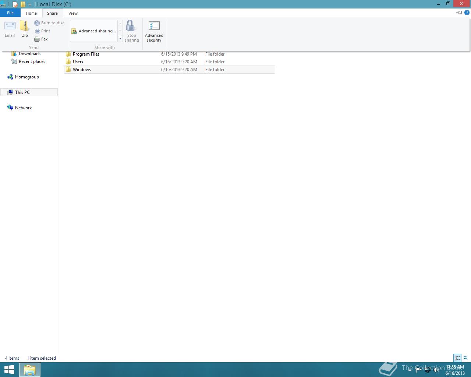Click Users folder's File folder type cell

[x=215, y=62]
